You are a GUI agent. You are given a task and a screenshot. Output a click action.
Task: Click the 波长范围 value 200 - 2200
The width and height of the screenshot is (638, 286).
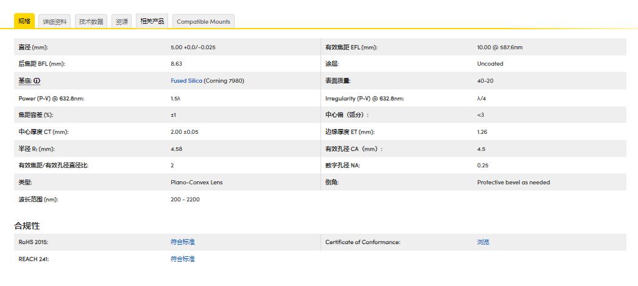[x=185, y=200]
